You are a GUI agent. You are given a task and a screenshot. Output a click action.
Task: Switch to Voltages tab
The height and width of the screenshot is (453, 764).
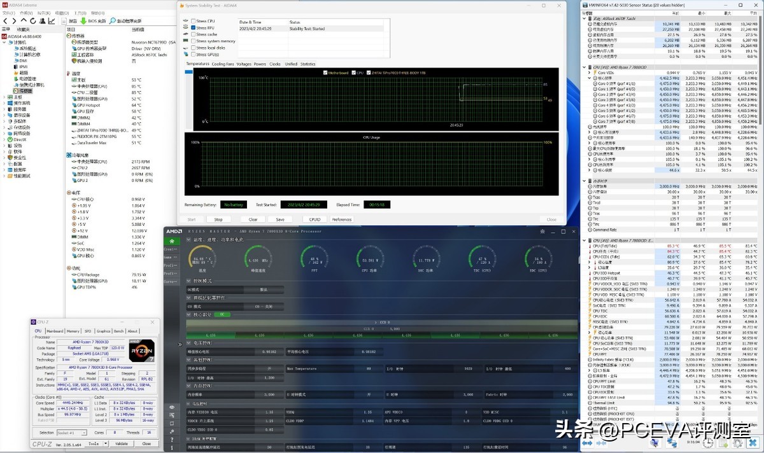(x=244, y=64)
